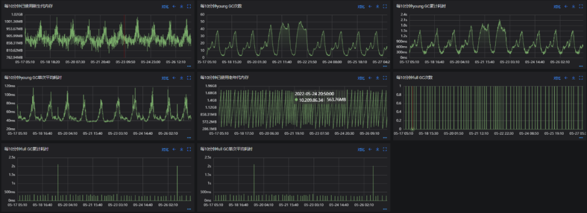Click back arrow icon on 已使用新生代内存 panel
The height and width of the screenshot is (213, 587).
click(174, 7)
